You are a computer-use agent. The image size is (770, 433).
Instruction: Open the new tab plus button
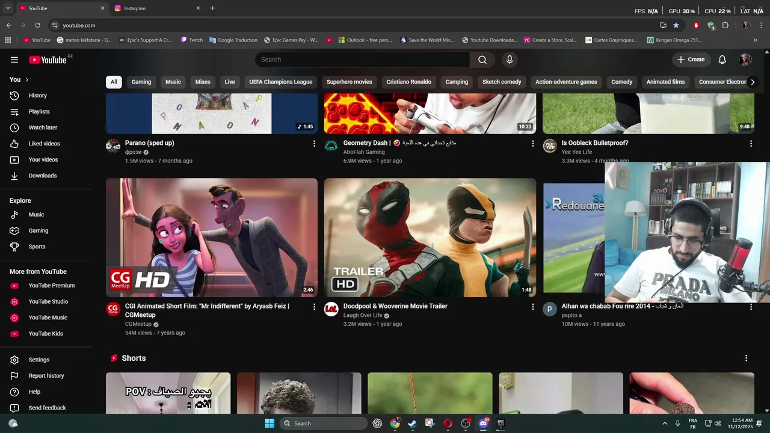pos(212,8)
